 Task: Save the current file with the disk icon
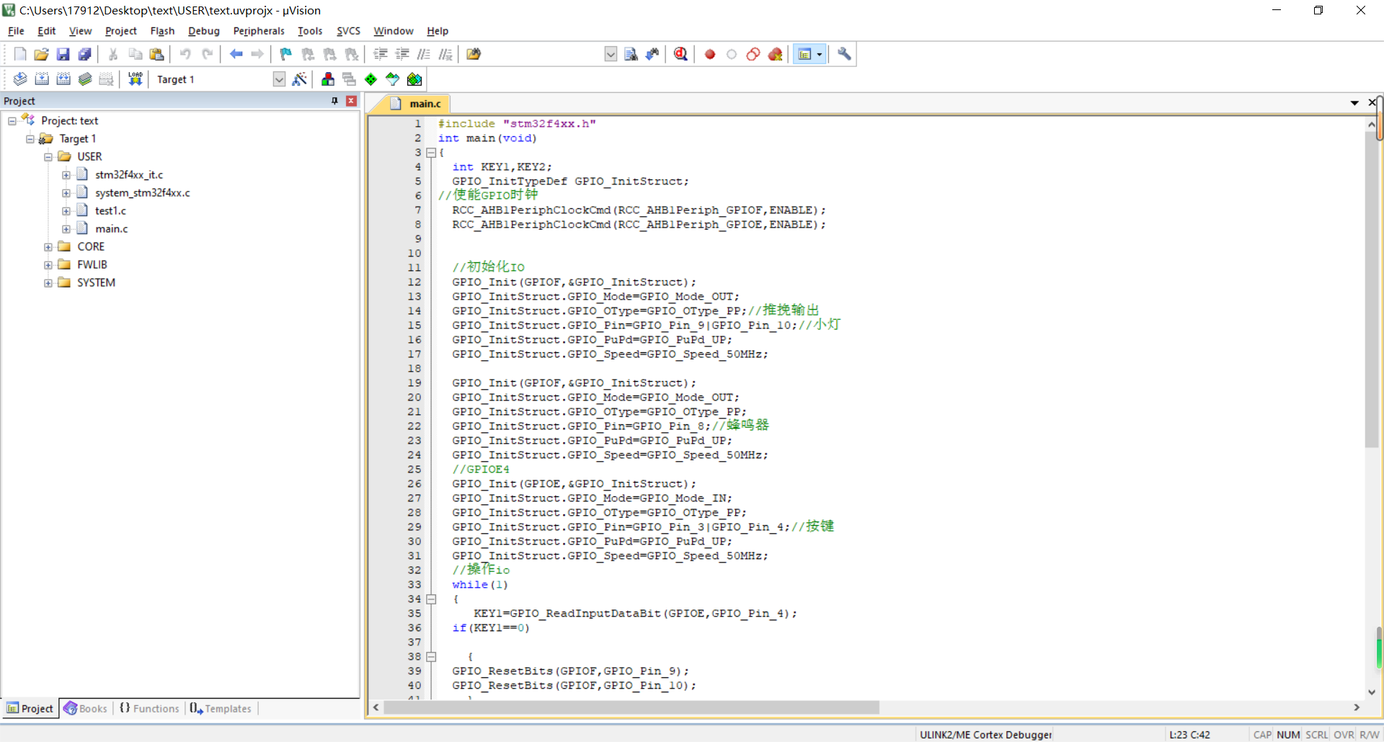click(x=63, y=54)
